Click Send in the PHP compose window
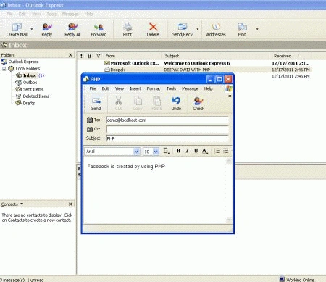Image resolution: width=326 pixels, height=282 pixels. 96,104
